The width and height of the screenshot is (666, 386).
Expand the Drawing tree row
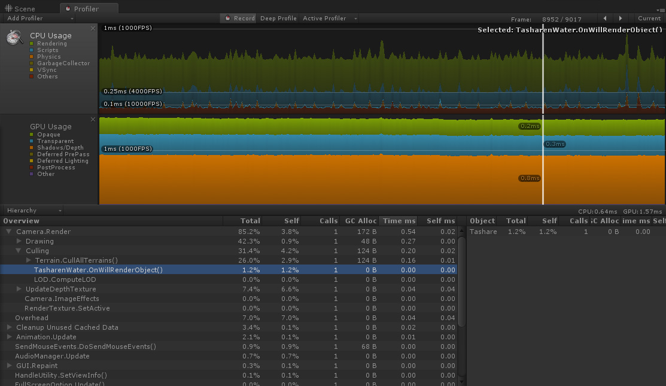tap(19, 241)
